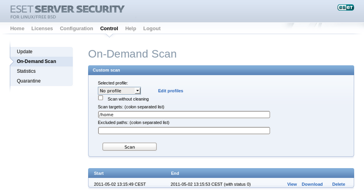Screen dimensions: 364x194
Task: Open the Home menu
Action: click(17, 28)
